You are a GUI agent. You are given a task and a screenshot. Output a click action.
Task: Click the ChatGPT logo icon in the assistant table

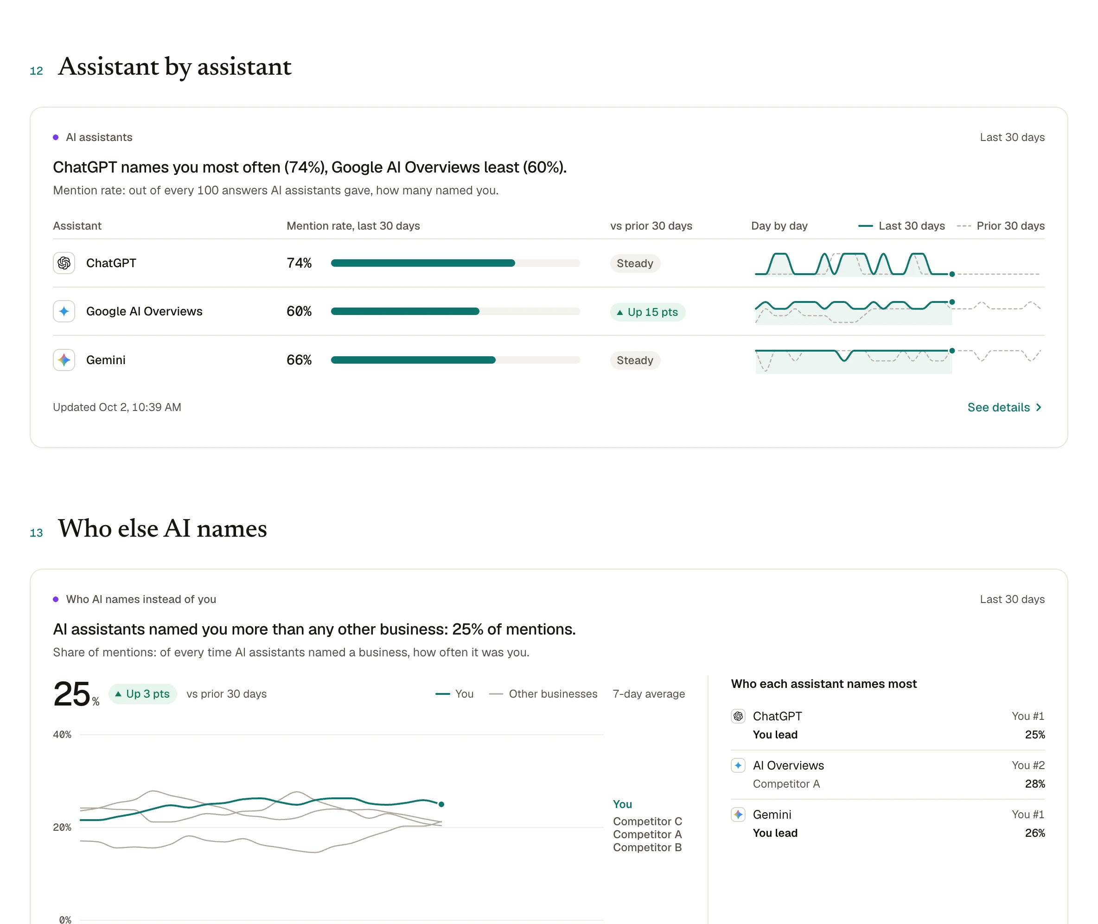[x=64, y=263]
